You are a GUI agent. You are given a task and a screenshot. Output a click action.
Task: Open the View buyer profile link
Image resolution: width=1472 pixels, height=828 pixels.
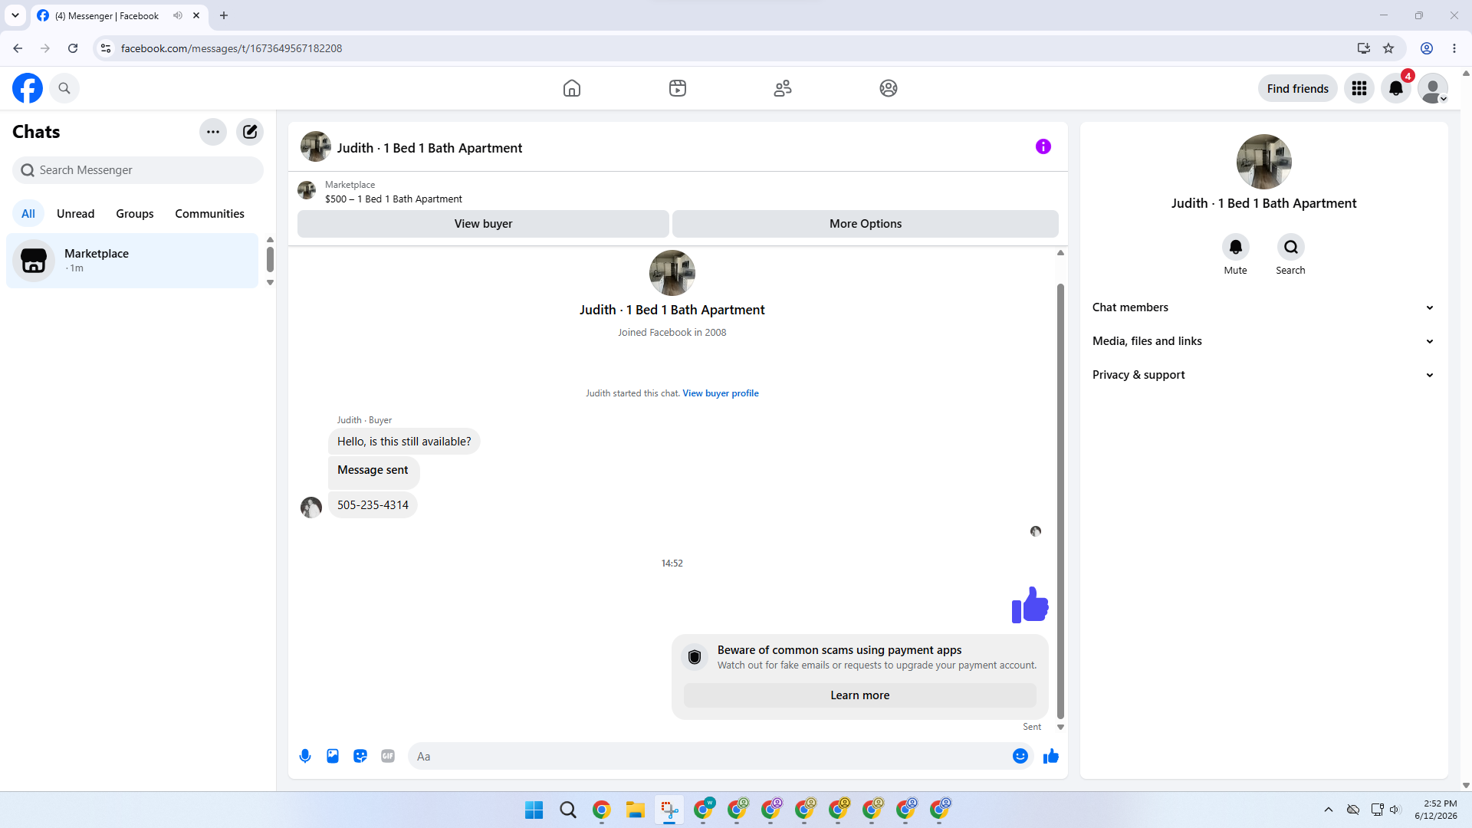pos(721,393)
